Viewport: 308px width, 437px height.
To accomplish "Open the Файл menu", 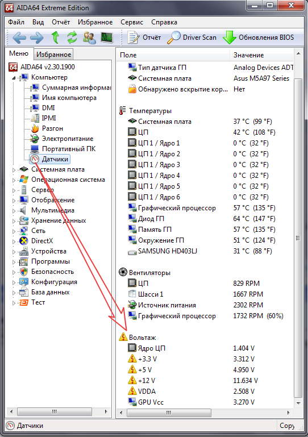I will [16, 22].
